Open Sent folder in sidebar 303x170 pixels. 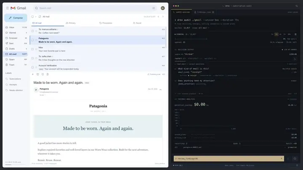[16, 43]
